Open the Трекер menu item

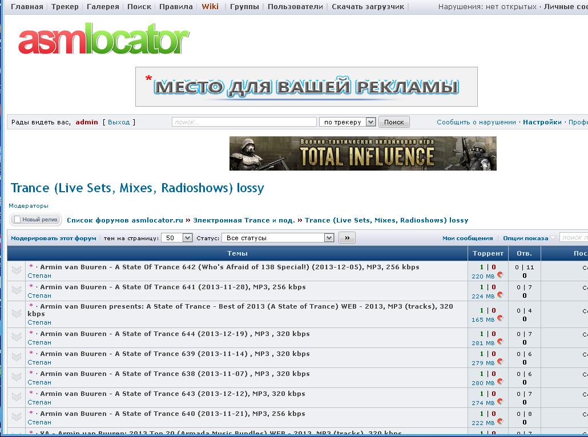tap(65, 7)
